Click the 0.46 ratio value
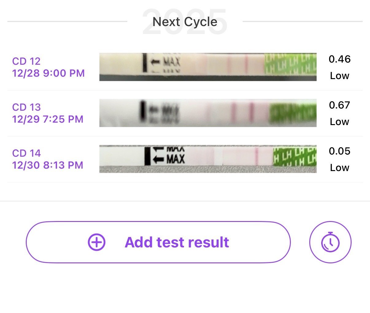Screen dimensions: 370x313 click(339, 59)
